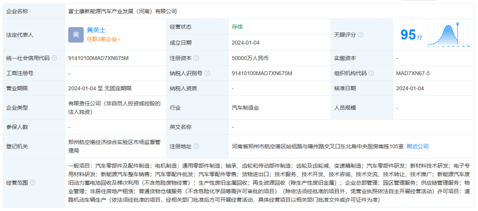This screenshot has height=211, width=478.
Task: Open 附近公司 nearby companies link
Action: pyautogui.click(x=417, y=146)
